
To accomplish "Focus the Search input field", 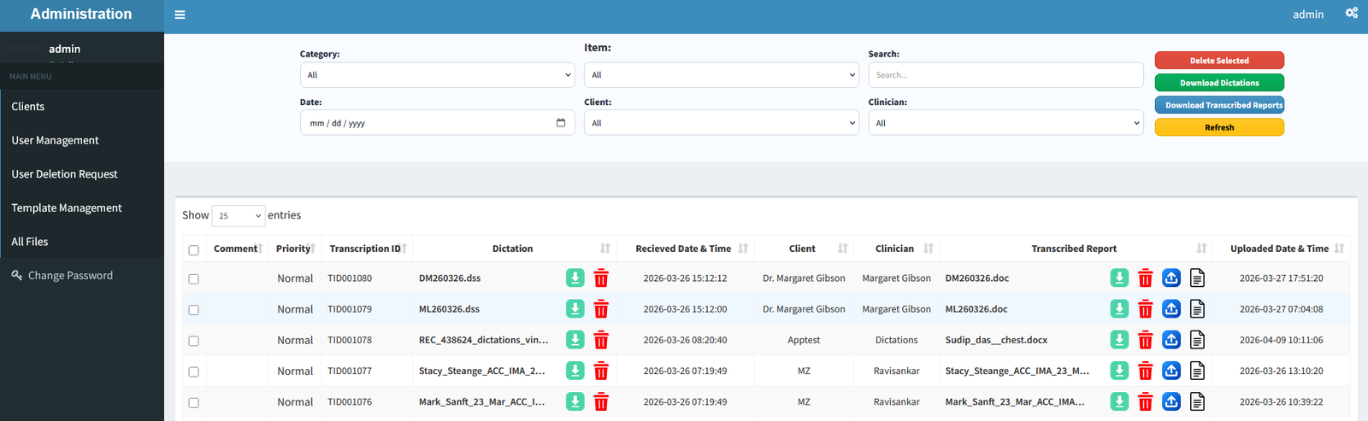I will click(1005, 75).
